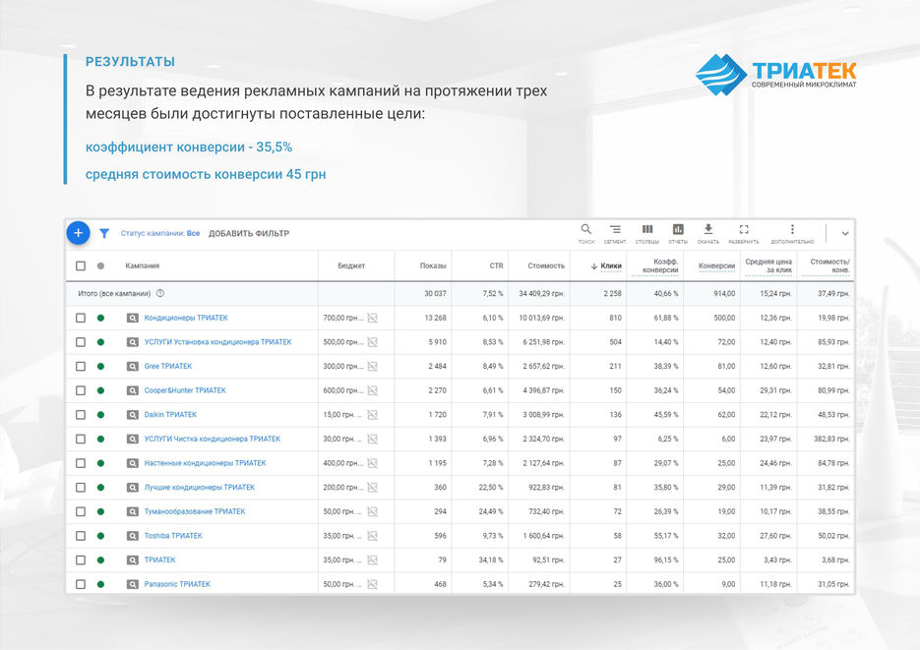Open the Кондиционеры ТРИАТЕК campaign link
This screenshot has width=920, height=650.
186,318
